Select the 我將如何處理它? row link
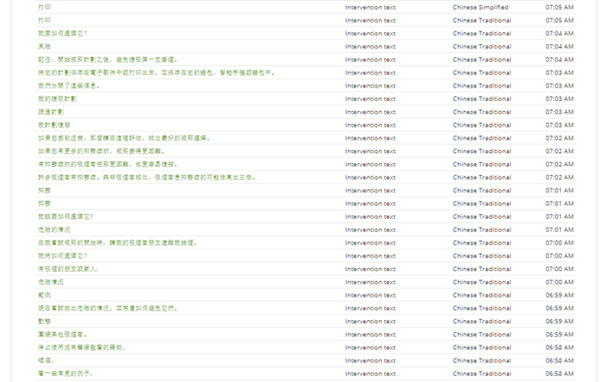613x382 pixels. 63,256
